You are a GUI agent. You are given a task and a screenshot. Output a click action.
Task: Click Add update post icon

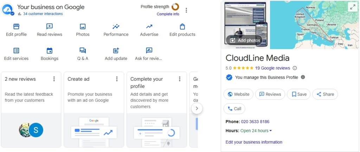point(116,50)
